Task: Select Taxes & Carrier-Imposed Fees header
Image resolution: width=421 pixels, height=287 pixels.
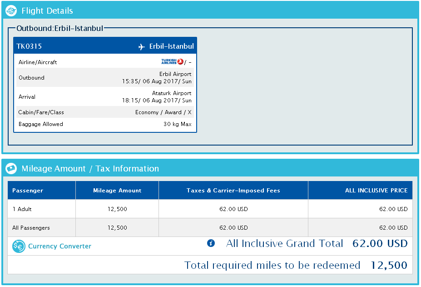Action: coord(233,191)
